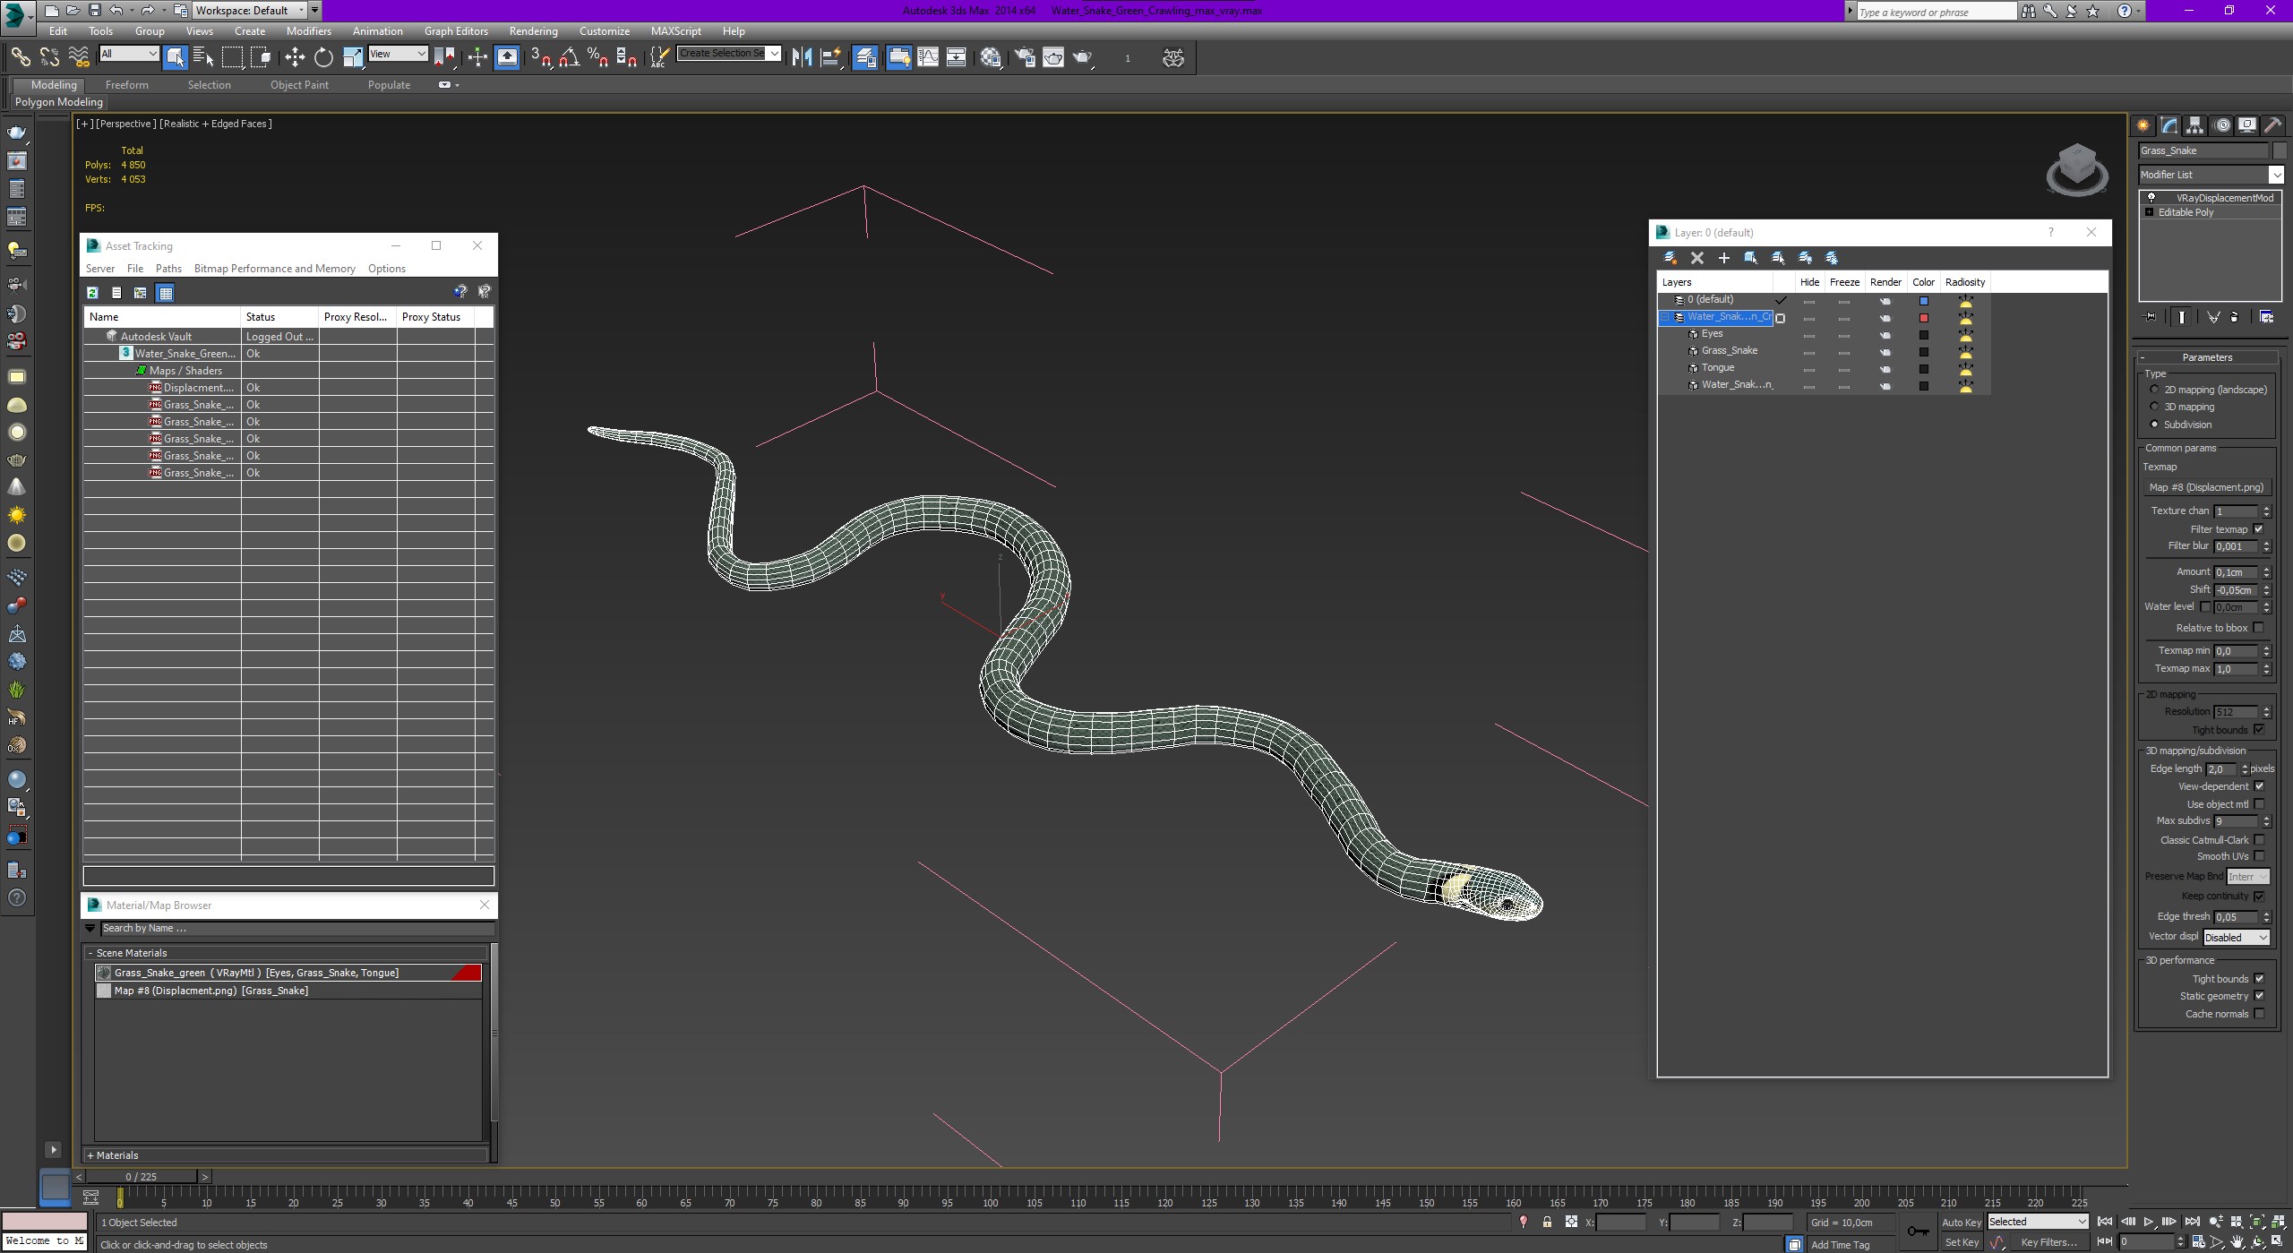Image resolution: width=2293 pixels, height=1253 pixels.
Task: Open Key Filters dialog button
Action: coord(2048,1242)
